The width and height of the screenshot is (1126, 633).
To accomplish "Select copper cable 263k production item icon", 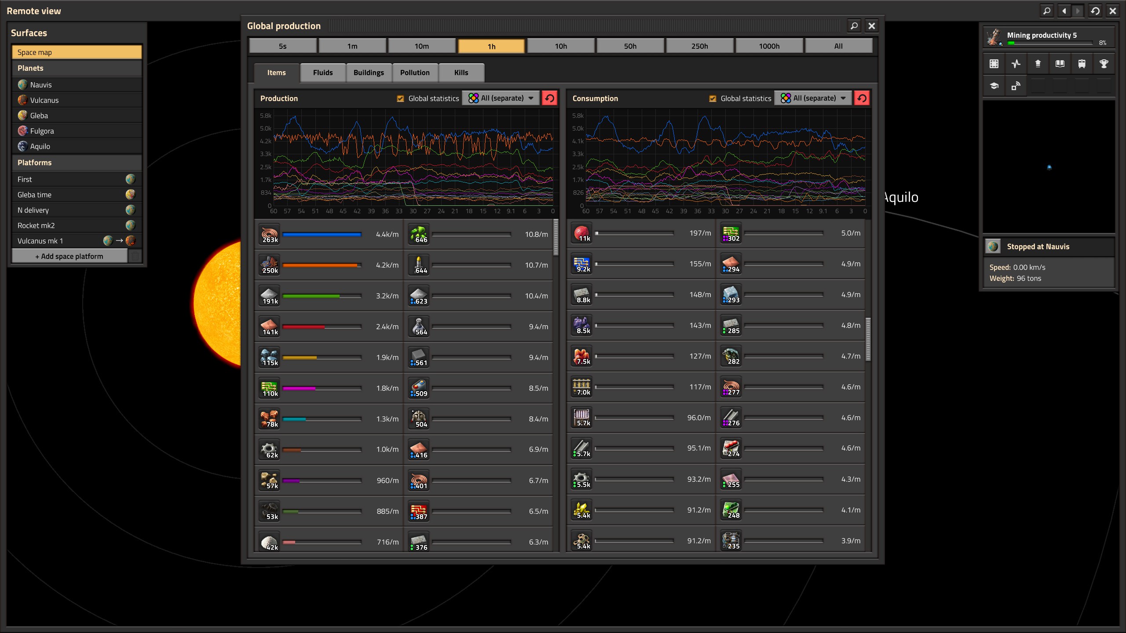I will 269,234.
